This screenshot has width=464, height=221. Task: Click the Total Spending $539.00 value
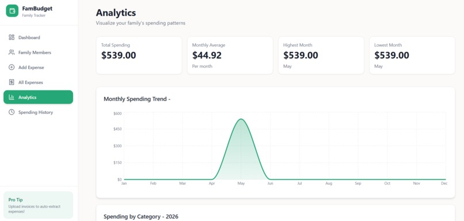[x=119, y=55]
